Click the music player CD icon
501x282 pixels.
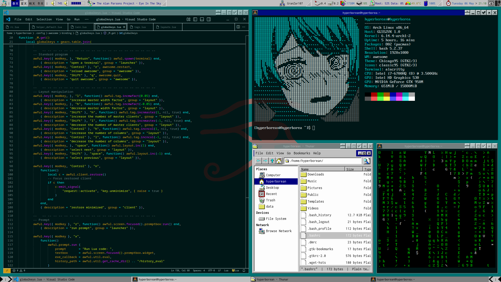coord(90,3)
